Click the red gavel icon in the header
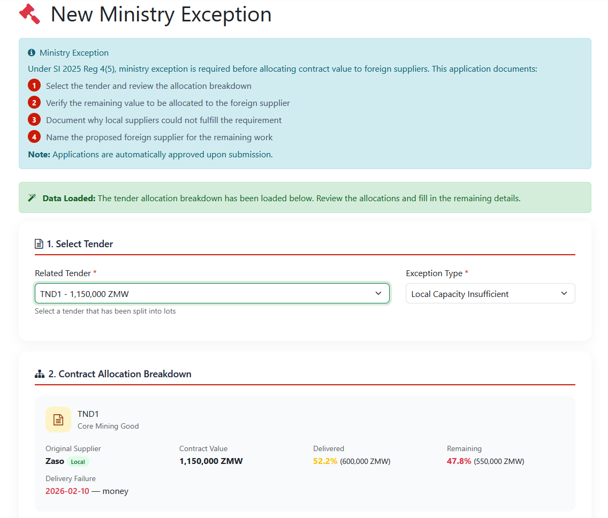The height and width of the screenshot is (518, 608). (x=30, y=13)
